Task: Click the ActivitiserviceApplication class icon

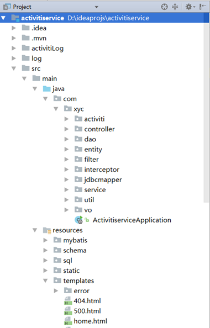Action: coord(79,220)
